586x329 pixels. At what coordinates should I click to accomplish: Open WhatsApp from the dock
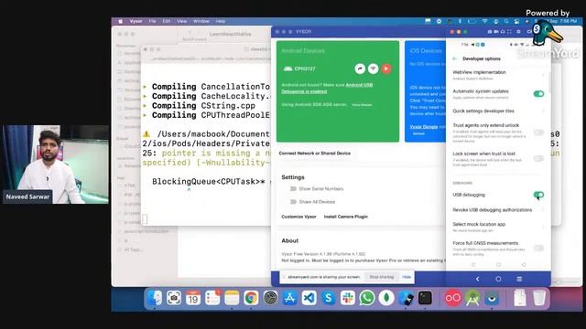pos(367,298)
